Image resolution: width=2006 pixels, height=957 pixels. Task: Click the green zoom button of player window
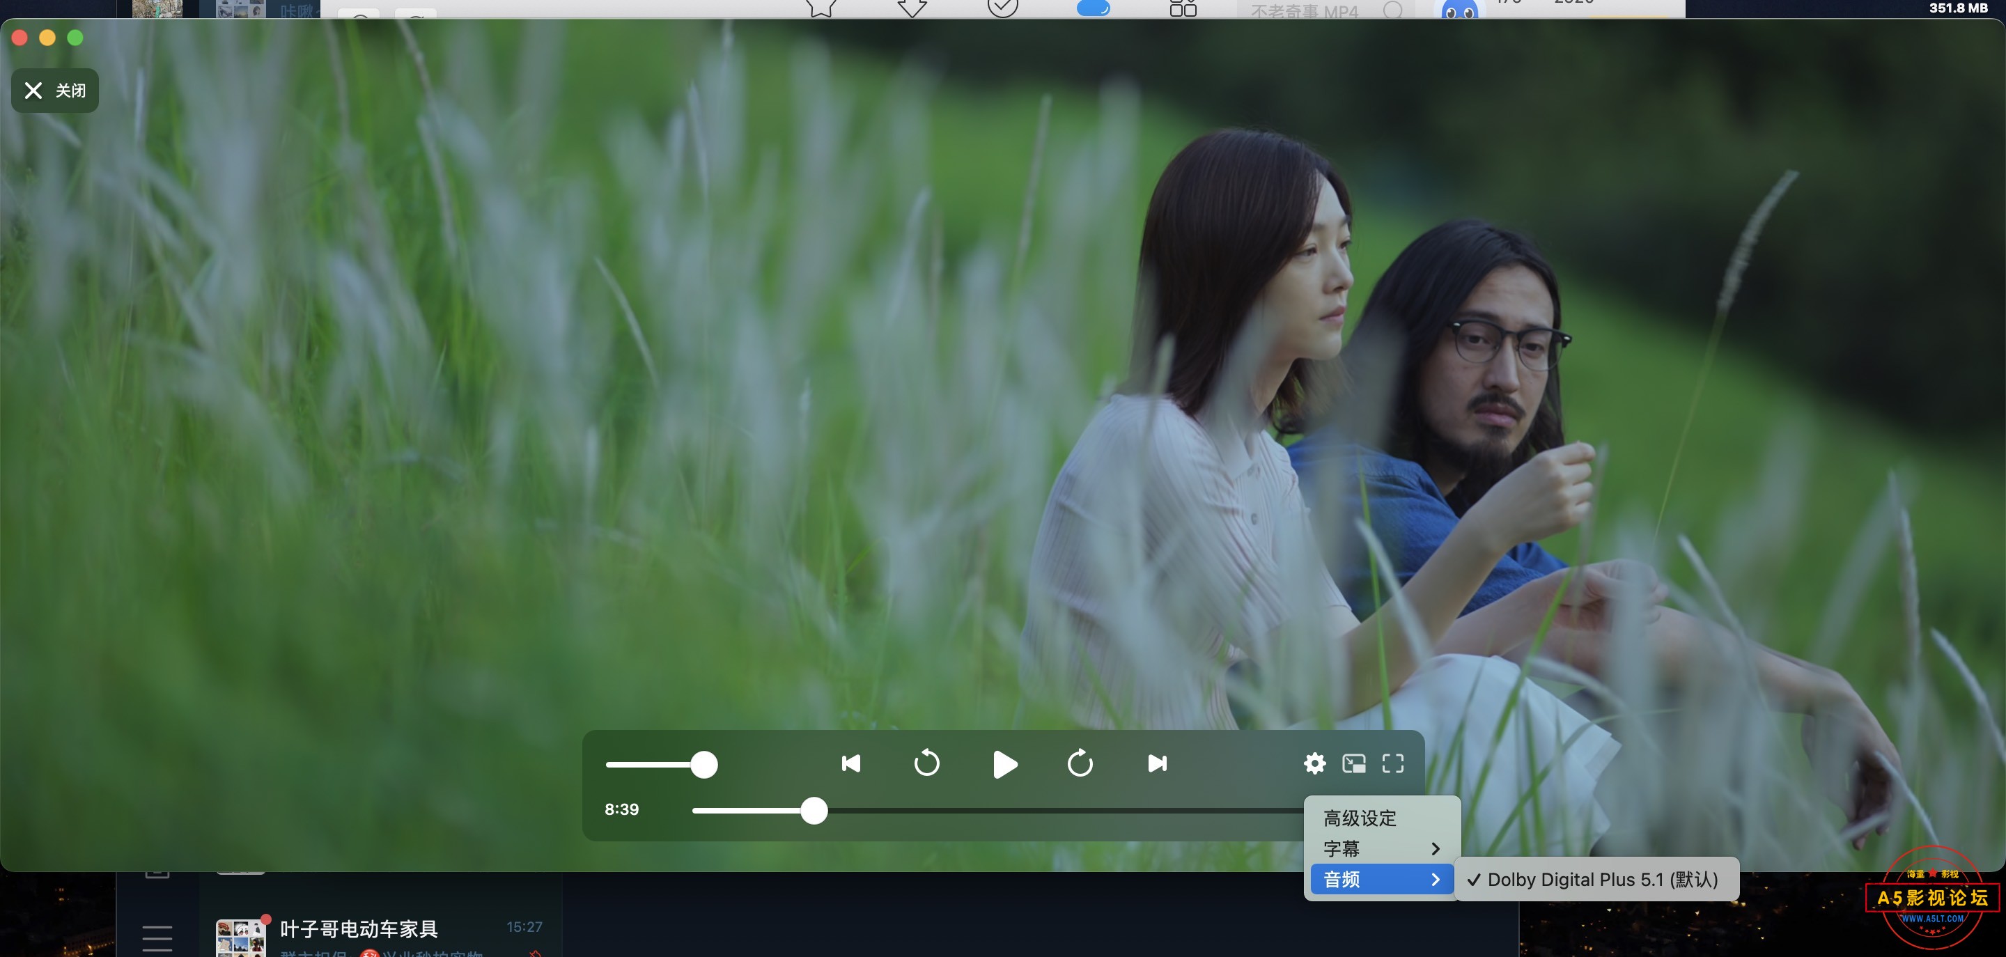click(75, 38)
